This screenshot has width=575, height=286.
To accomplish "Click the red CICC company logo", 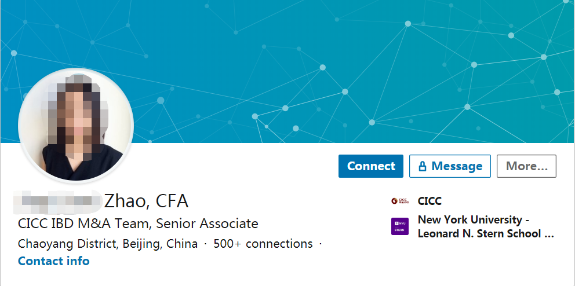I will pos(400,201).
